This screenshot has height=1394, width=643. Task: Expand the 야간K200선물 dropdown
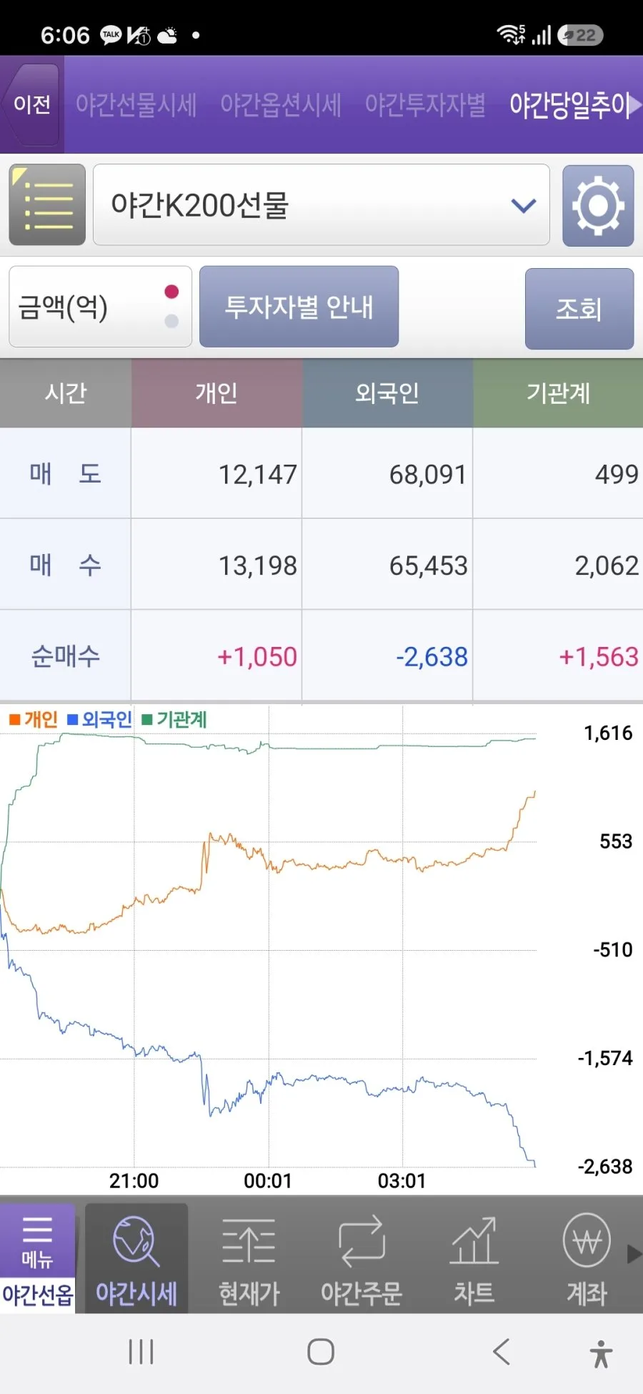coord(321,205)
